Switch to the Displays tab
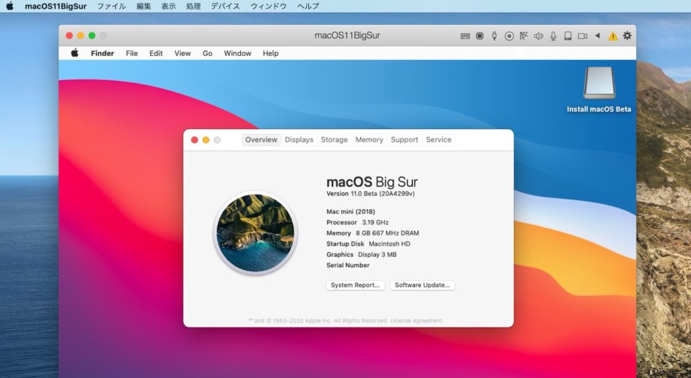The width and height of the screenshot is (691, 378). pos(299,140)
